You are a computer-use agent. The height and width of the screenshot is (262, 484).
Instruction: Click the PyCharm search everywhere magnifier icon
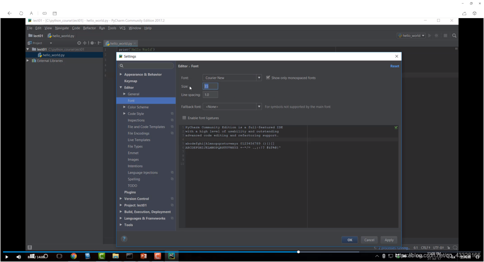coord(454,36)
